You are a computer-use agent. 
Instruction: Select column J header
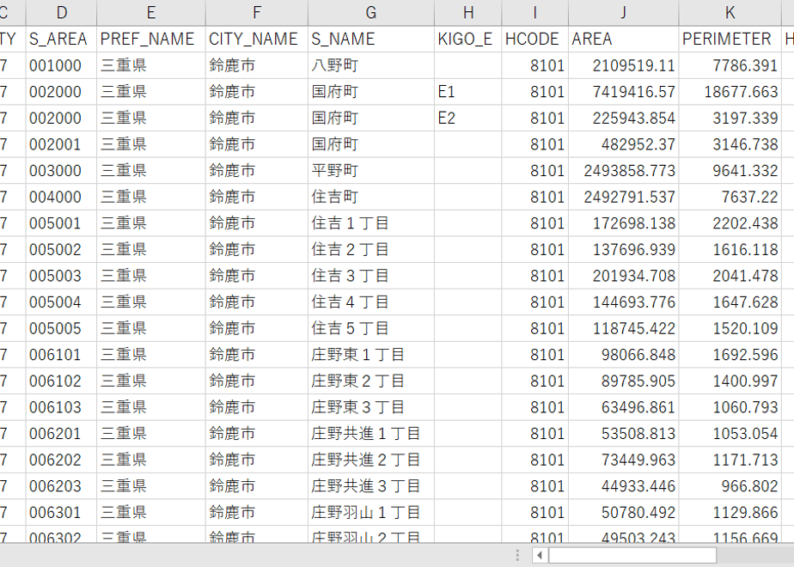pyautogui.click(x=623, y=13)
